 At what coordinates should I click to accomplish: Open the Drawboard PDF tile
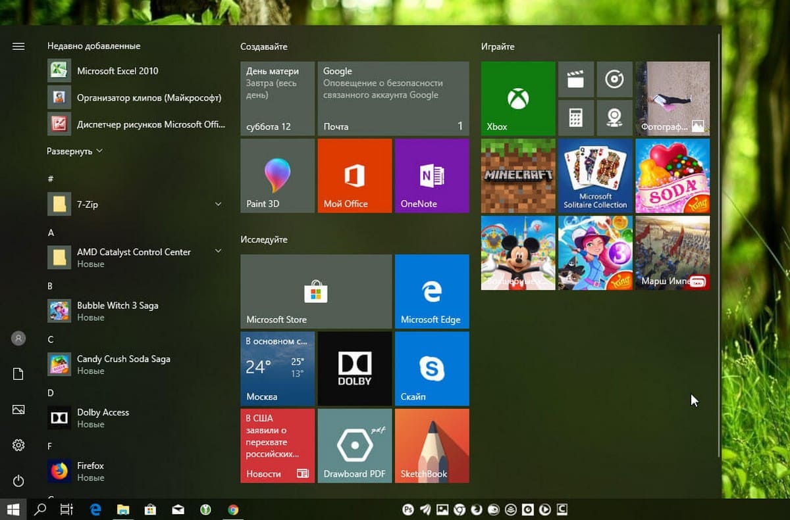[x=355, y=446]
